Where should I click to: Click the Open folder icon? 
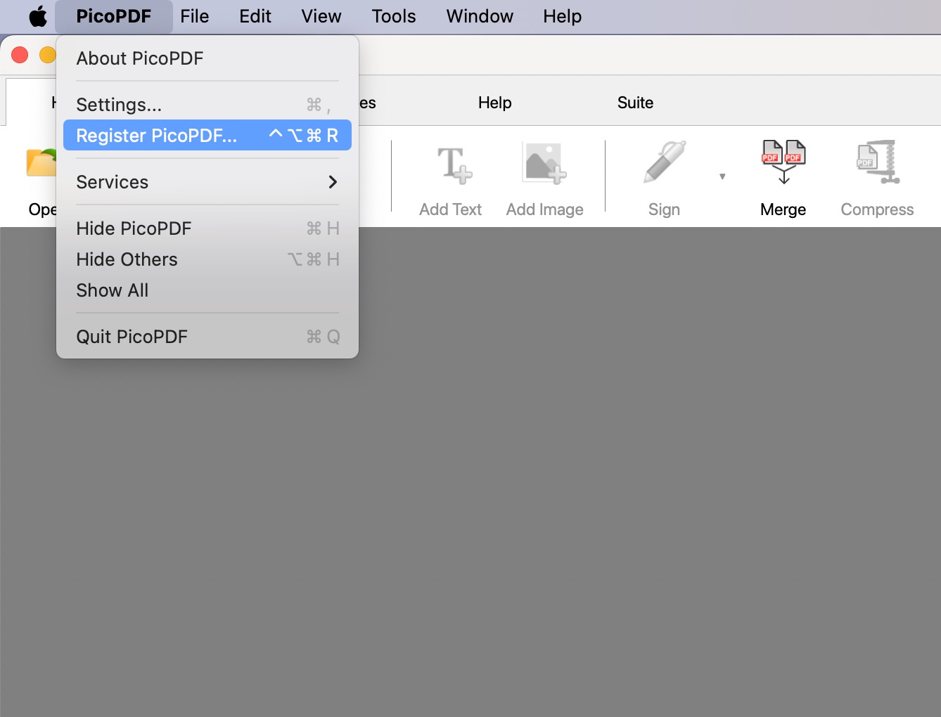(41, 163)
